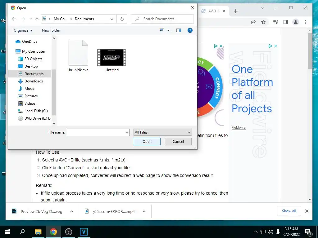The image size is (318, 238).
Task: Share this page in Chrome
Action: click(x=253, y=22)
